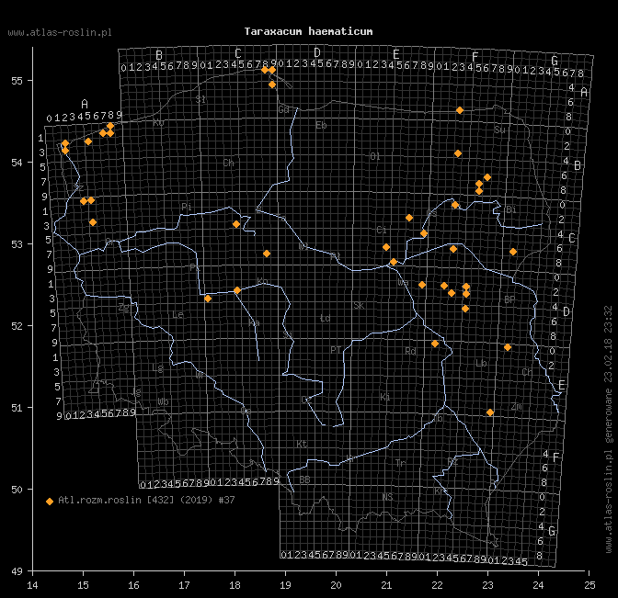Click the latitude label 52
This screenshot has height=598, width=618.
tap(17, 326)
